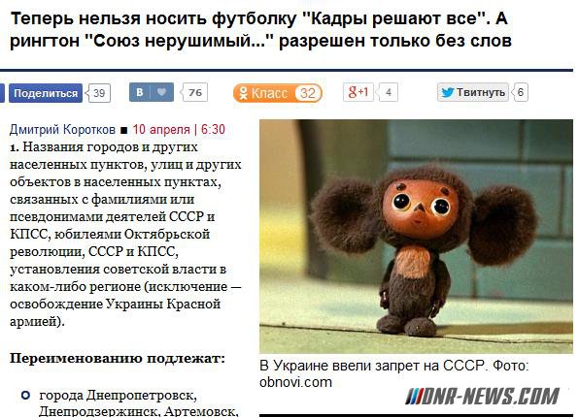Click the Facebook share counter showing 39

pyautogui.click(x=98, y=93)
